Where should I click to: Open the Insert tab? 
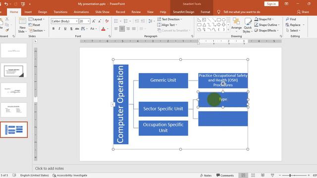(x=28, y=12)
